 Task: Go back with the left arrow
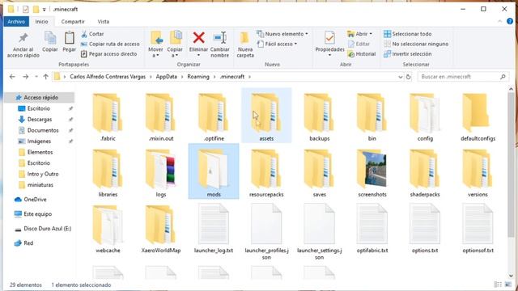click(13, 77)
